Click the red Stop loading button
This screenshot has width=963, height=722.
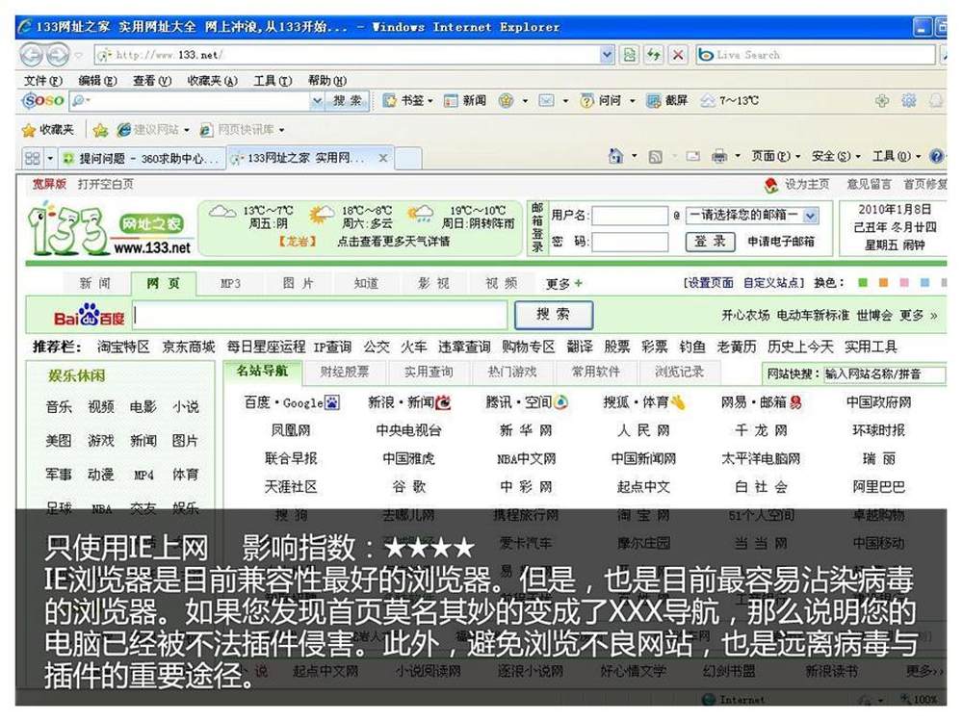tap(677, 55)
